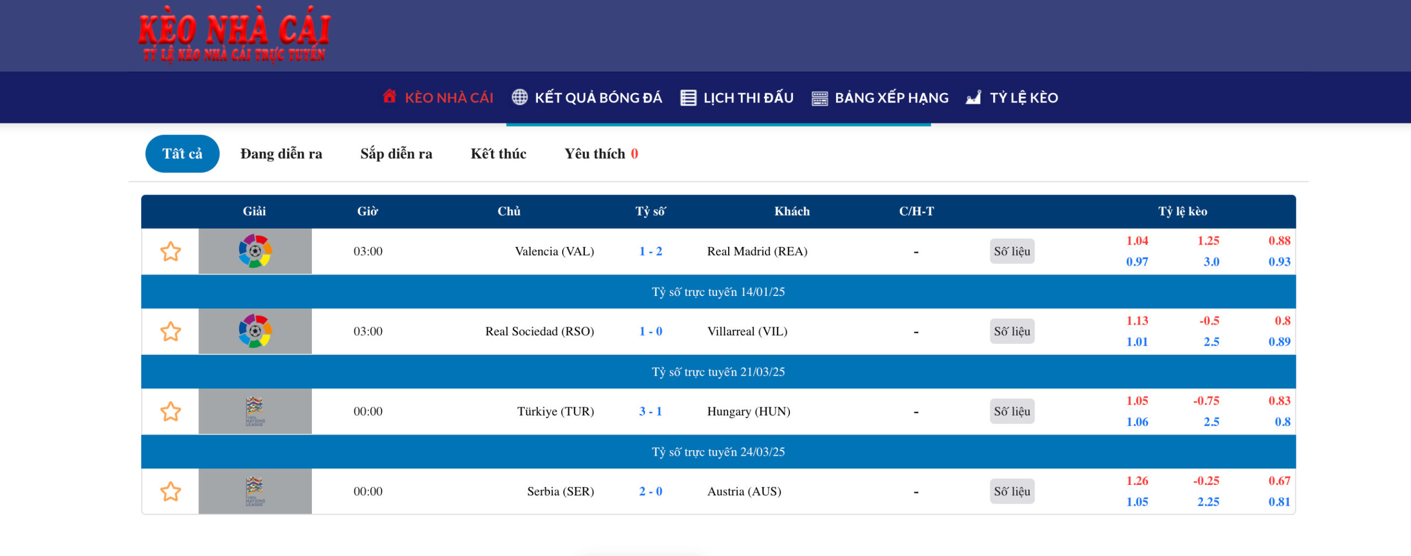Click the globe icon beside Kết Quả Bóng Đá
This screenshot has height=556, width=1411.
[519, 98]
